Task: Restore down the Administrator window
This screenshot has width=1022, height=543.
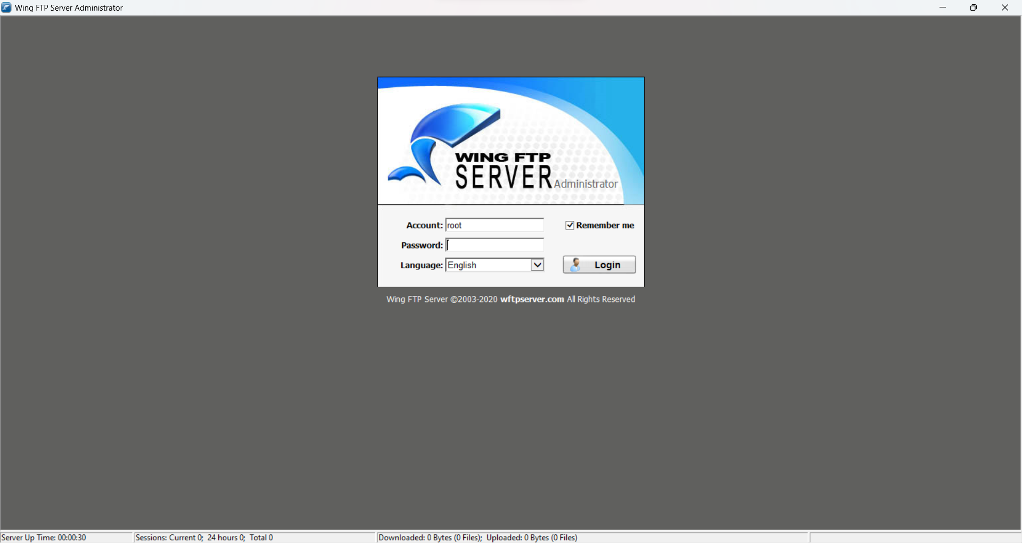Action: (x=974, y=7)
